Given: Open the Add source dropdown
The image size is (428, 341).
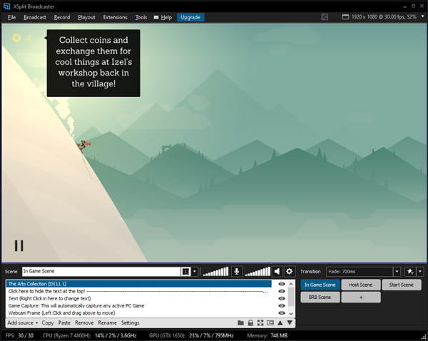Looking at the screenshot, I should [x=23, y=322].
